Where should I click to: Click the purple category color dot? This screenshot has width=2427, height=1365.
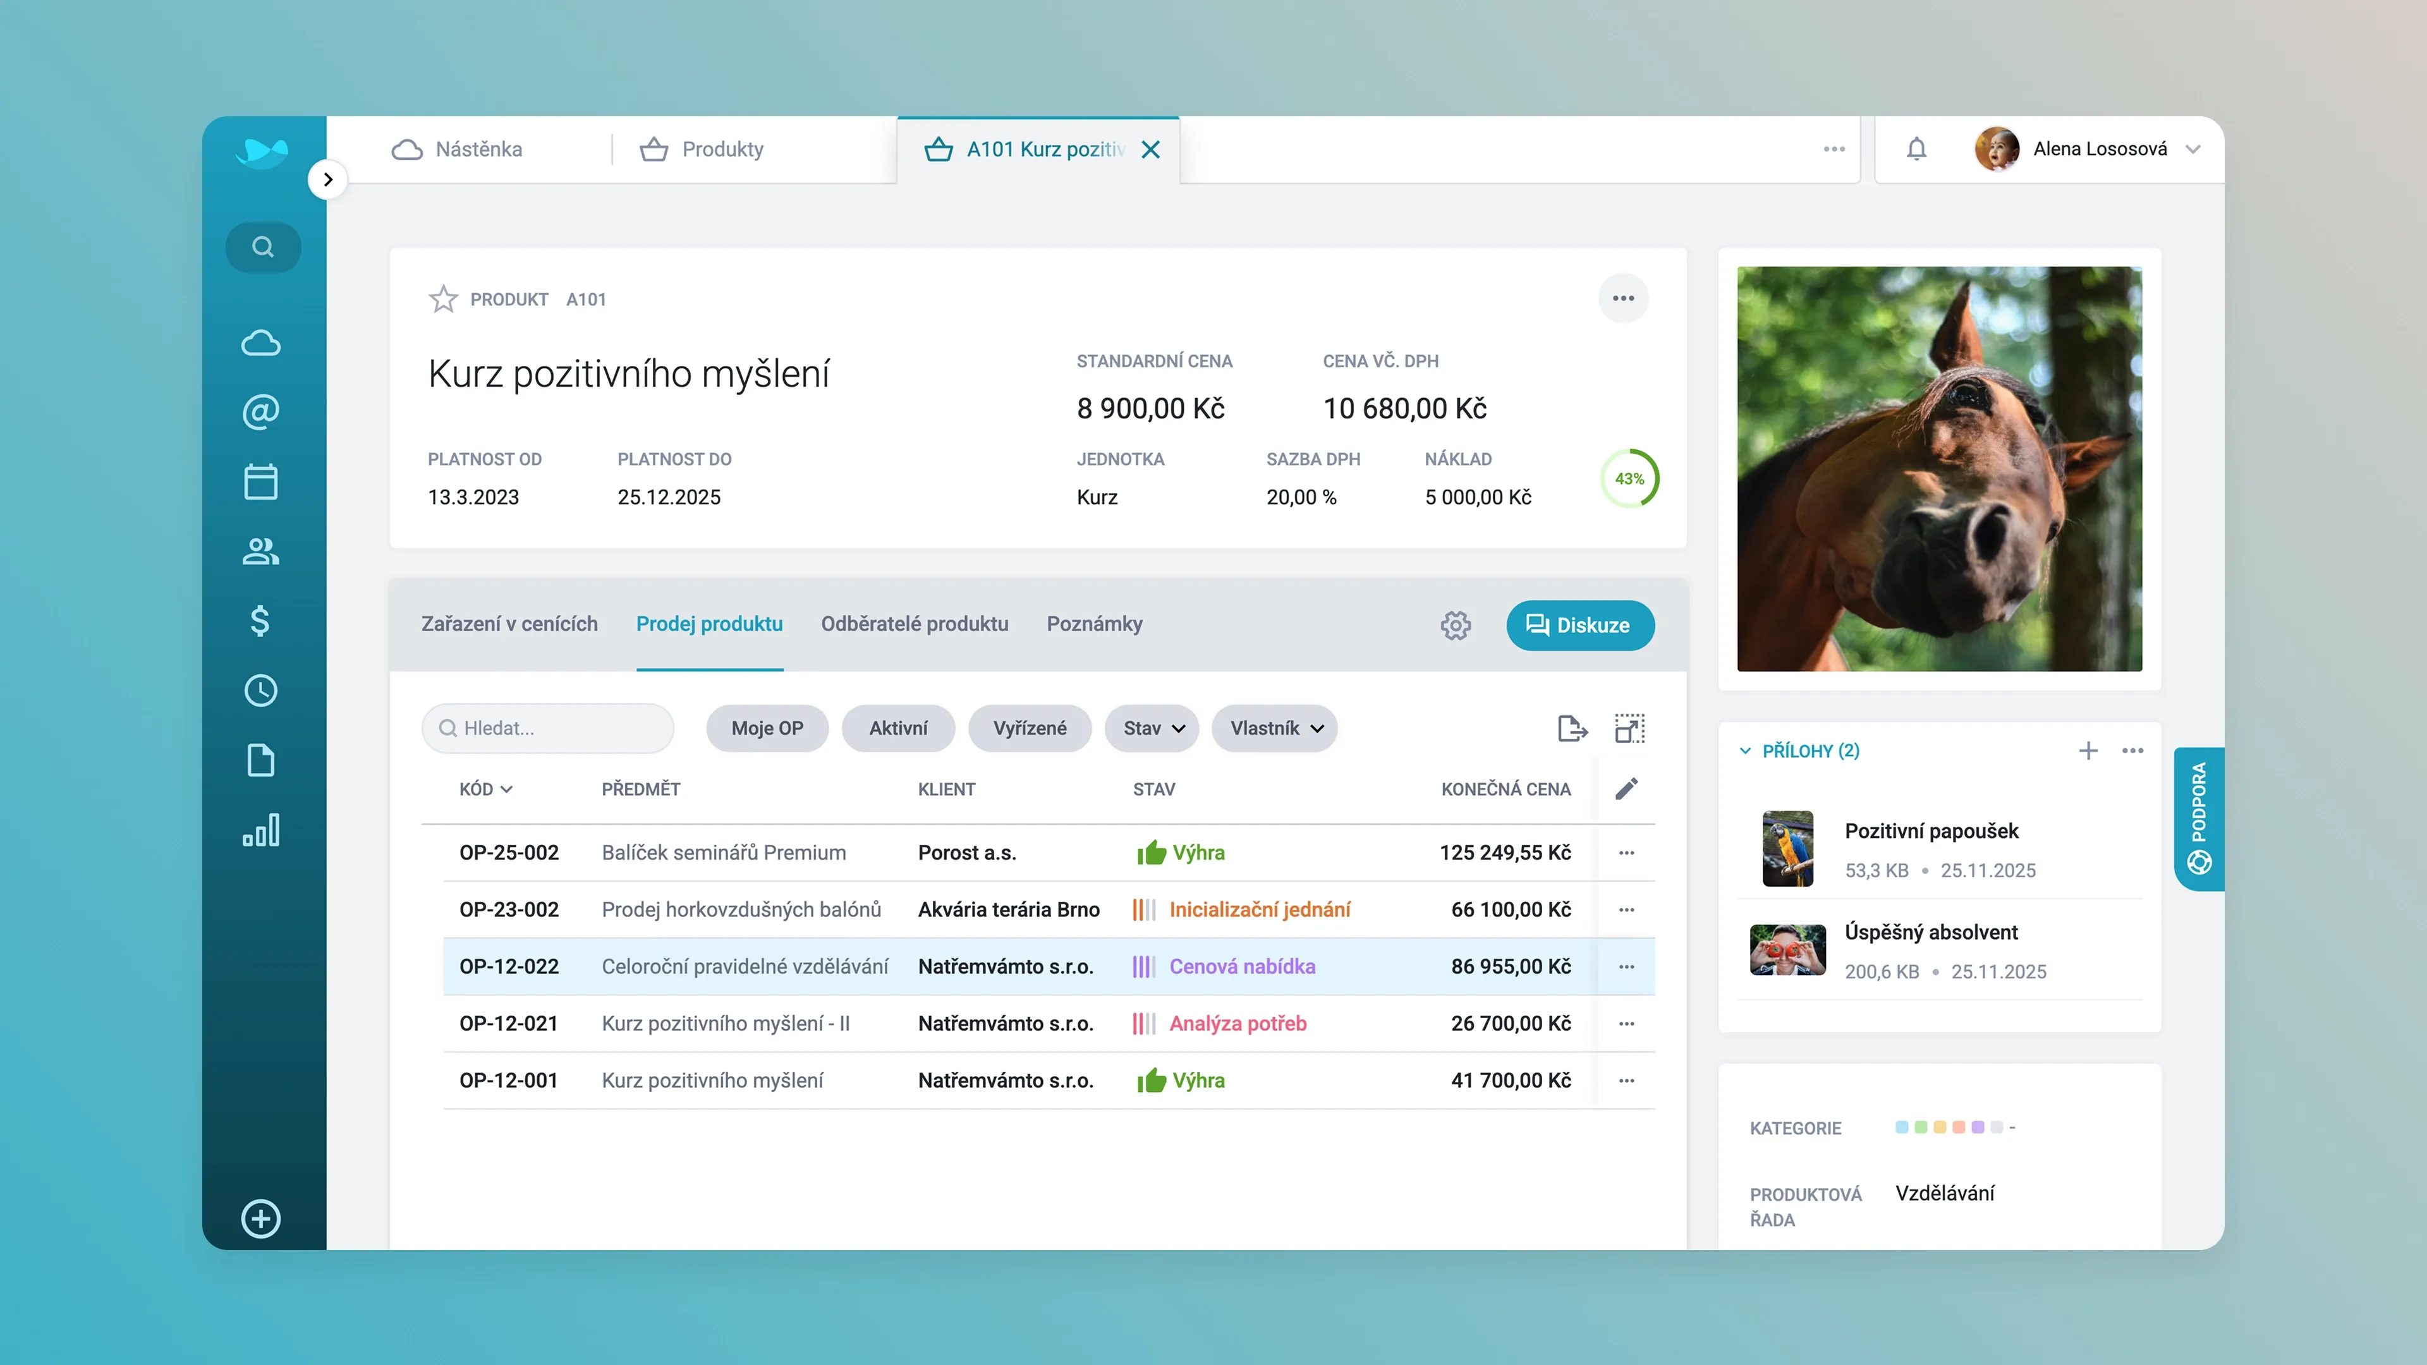click(x=1978, y=1127)
